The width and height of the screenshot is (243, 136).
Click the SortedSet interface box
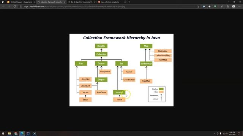(119, 92)
